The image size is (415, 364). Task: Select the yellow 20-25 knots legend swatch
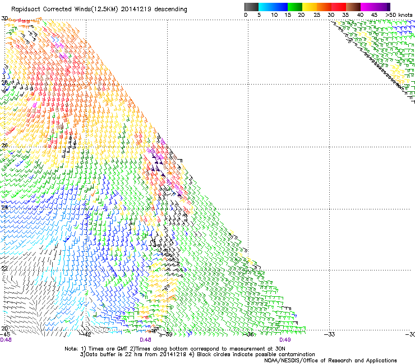310,7
